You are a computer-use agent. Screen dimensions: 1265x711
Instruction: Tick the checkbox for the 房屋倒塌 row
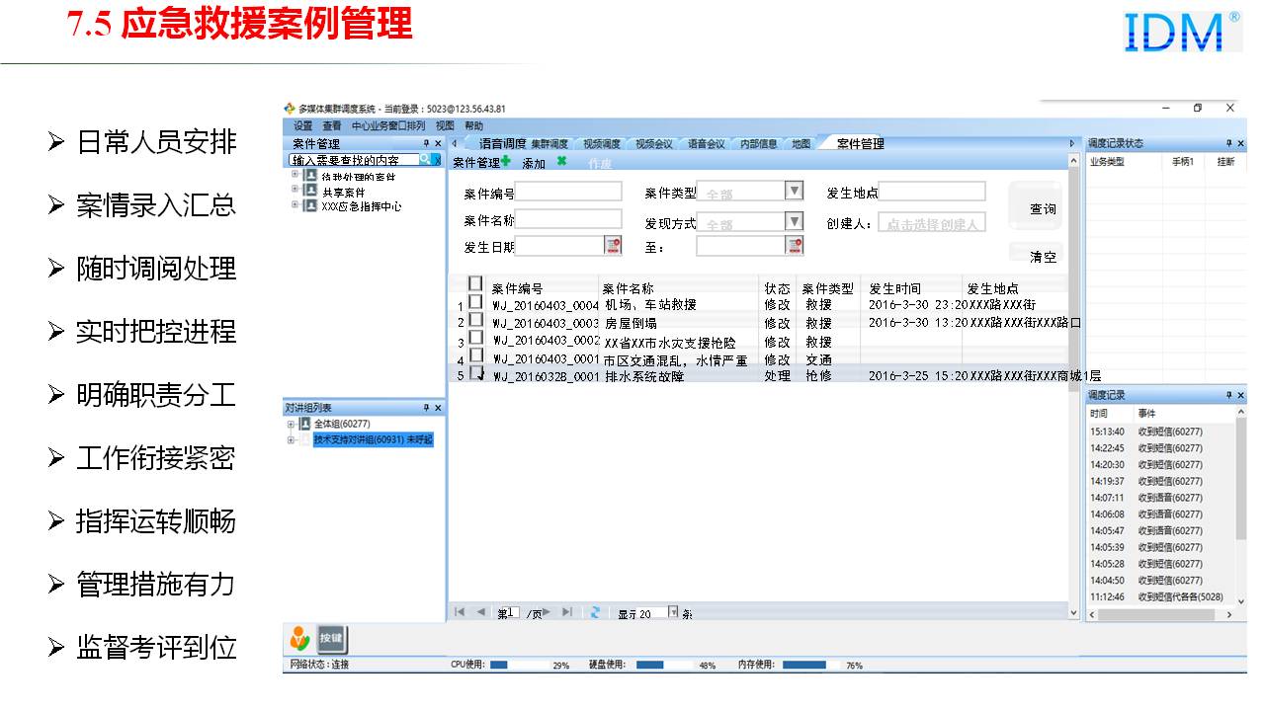tap(475, 322)
